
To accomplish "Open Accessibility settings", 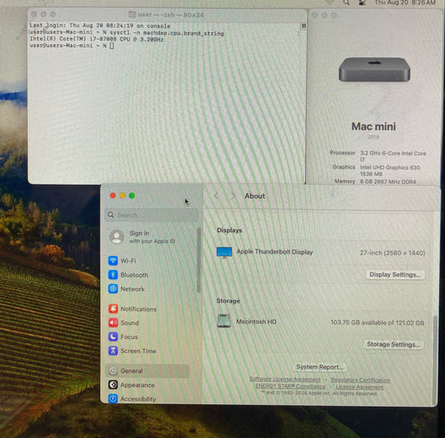I will pos(132,399).
